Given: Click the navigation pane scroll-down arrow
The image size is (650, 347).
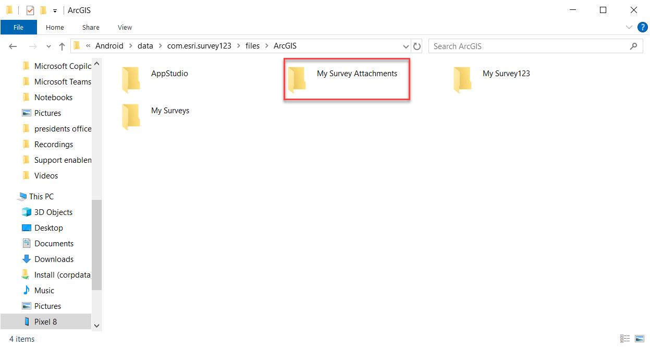Looking at the screenshot, I should (x=96, y=326).
